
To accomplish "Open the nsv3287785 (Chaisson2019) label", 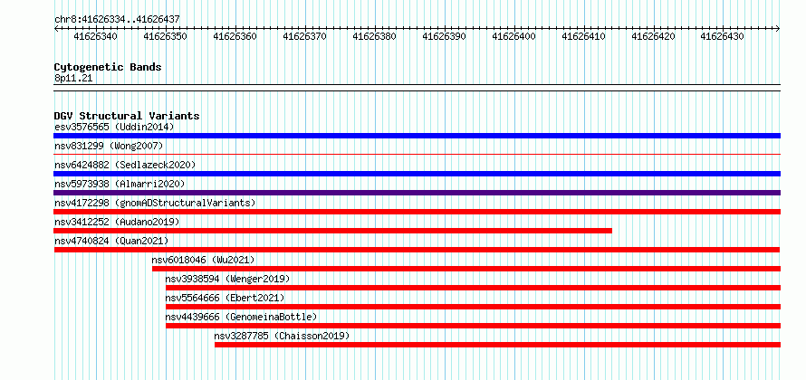I will pyautogui.click(x=282, y=336).
